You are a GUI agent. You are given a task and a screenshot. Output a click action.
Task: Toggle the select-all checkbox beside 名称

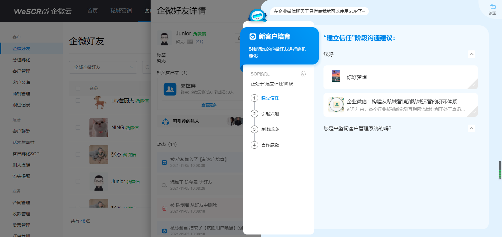pyautogui.click(x=78, y=88)
